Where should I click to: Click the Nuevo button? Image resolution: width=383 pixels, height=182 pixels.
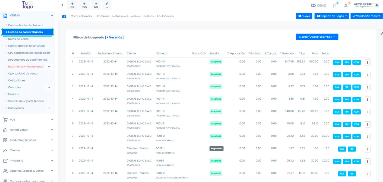tap(304, 16)
